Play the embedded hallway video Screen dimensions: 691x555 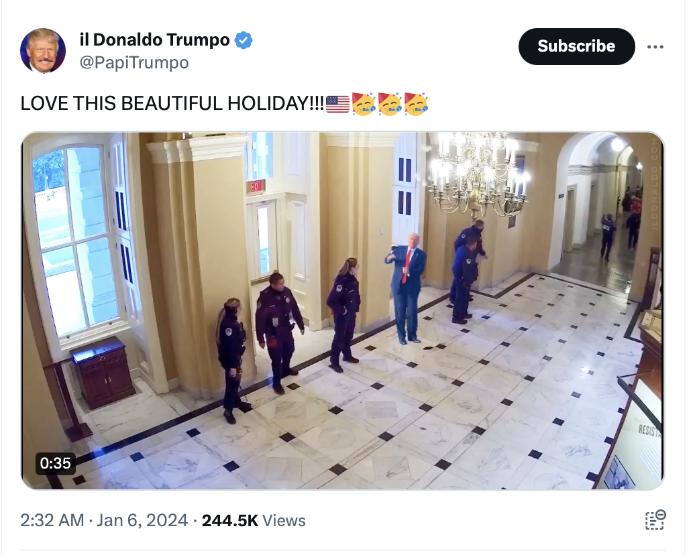pyautogui.click(x=342, y=310)
